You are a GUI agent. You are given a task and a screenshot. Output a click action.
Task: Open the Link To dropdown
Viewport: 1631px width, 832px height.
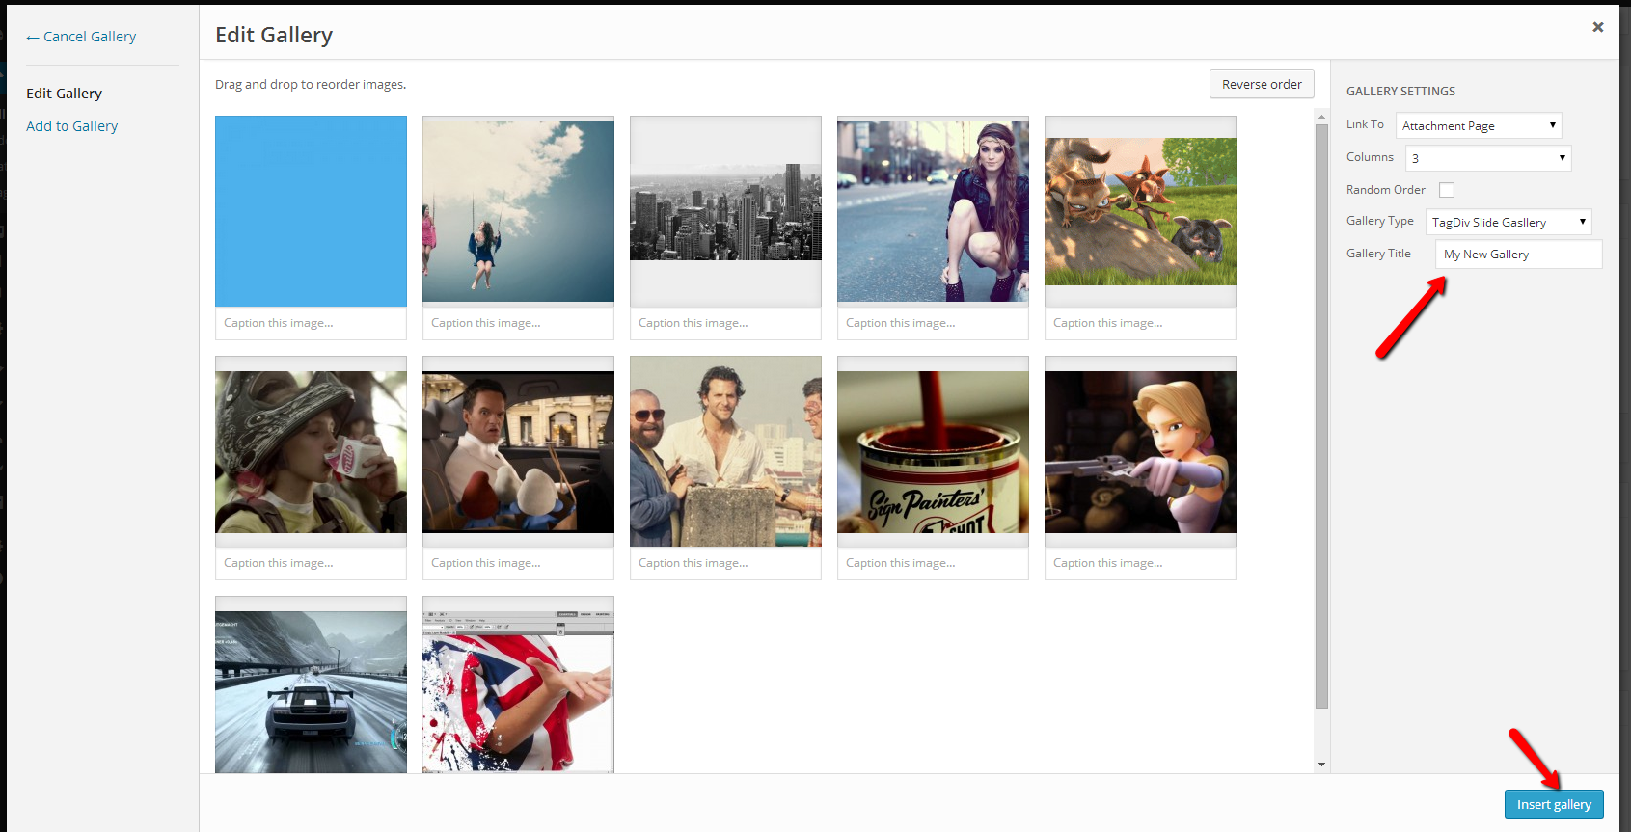[x=1478, y=125]
